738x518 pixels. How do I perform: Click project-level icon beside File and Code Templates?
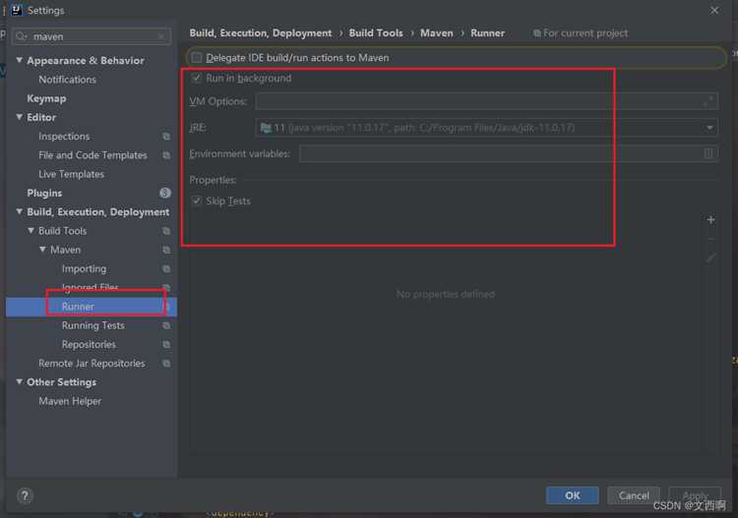click(x=166, y=155)
